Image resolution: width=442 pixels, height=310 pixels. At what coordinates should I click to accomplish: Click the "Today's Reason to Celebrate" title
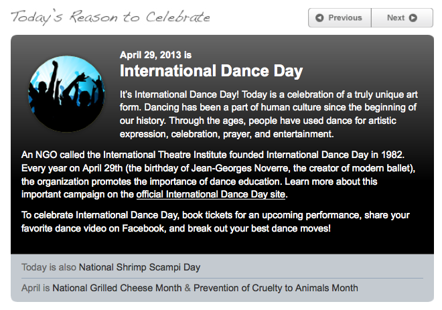pyautogui.click(x=110, y=17)
